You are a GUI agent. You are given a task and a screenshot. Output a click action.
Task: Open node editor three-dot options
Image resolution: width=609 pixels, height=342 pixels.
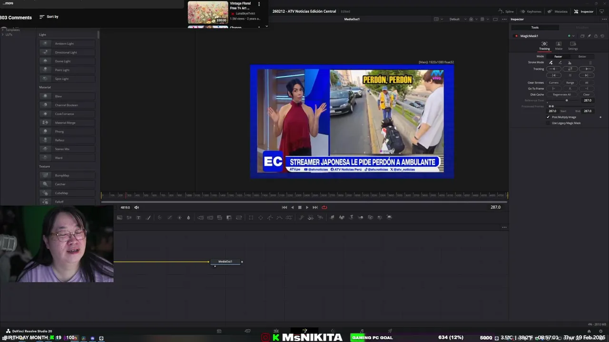pos(504,227)
